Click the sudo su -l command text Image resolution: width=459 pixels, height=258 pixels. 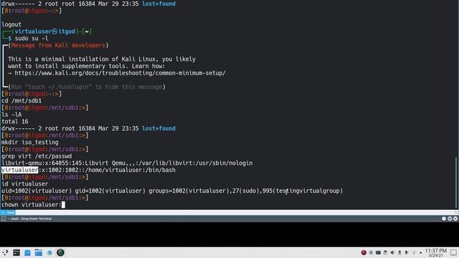point(32,38)
